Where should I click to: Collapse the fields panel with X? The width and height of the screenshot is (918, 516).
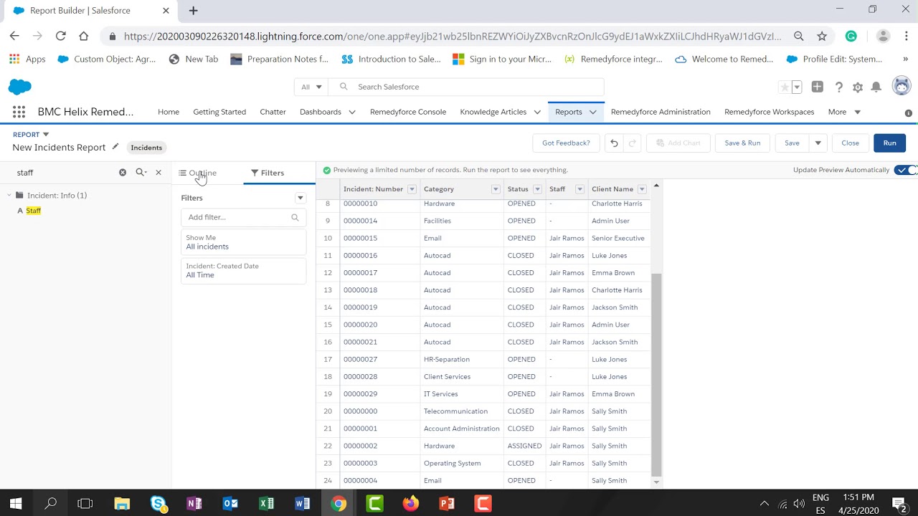click(158, 173)
